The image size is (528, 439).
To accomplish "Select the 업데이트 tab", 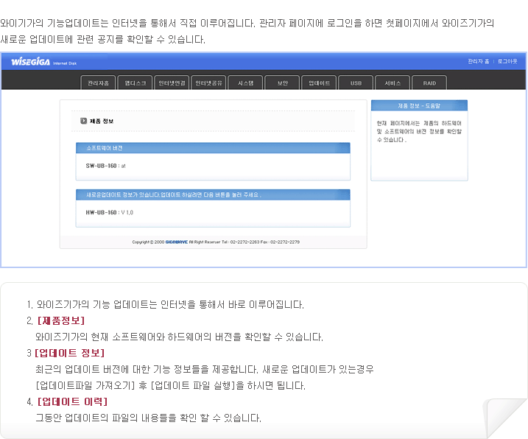I will [x=319, y=83].
